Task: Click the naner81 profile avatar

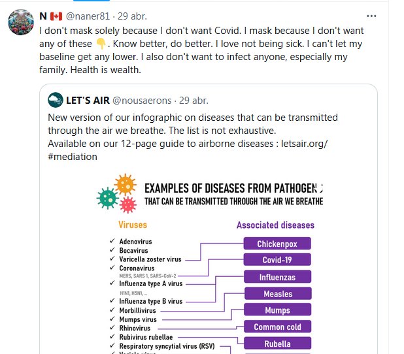Action: coord(21,24)
